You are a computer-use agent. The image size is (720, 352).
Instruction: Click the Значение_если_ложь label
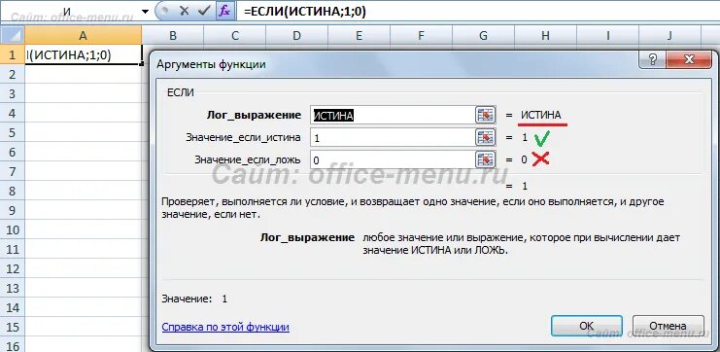pos(248,159)
